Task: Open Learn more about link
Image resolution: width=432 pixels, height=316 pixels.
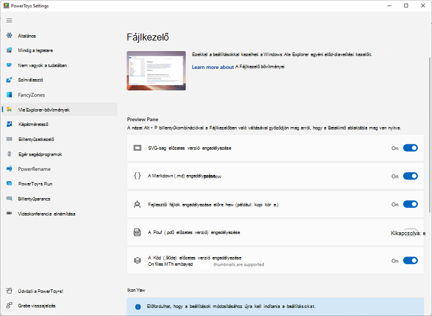Action: (x=213, y=67)
